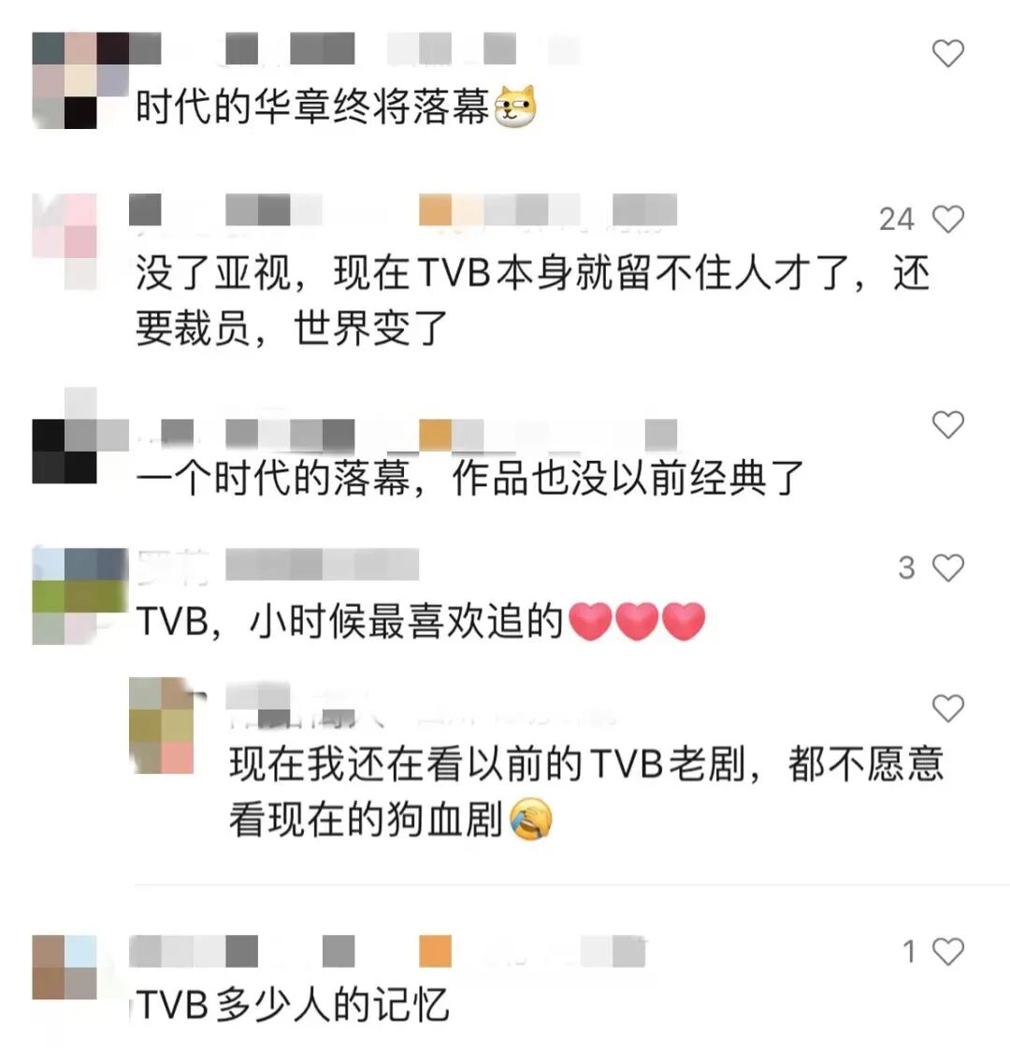
Task: Tap the doge emoji after '落幕'
Action: click(515, 107)
